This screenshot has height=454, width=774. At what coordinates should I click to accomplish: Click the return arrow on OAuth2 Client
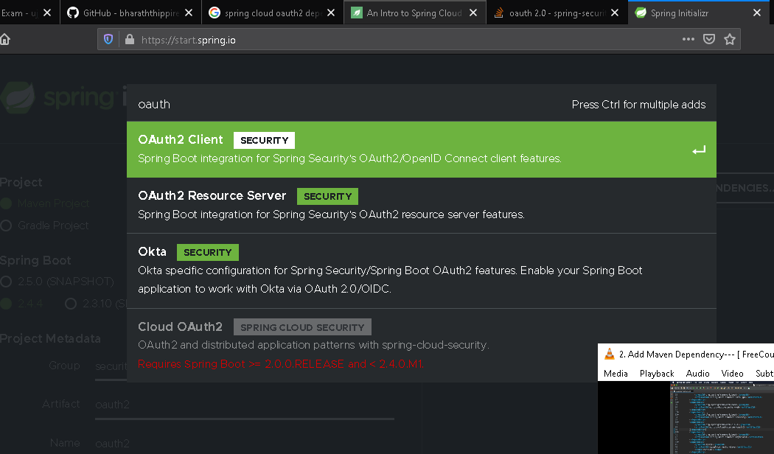click(697, 150)
